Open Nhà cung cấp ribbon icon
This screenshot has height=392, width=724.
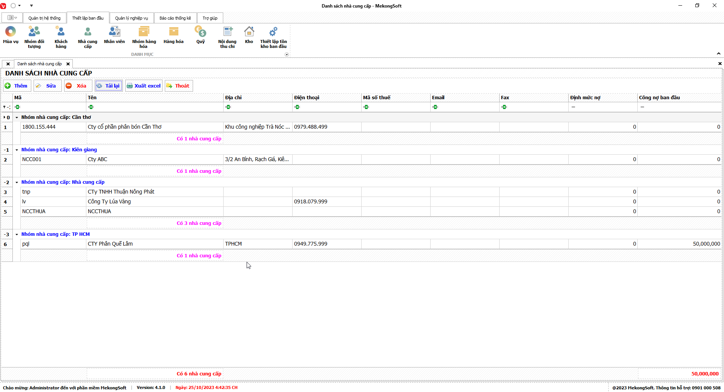(x=87, y=37)
